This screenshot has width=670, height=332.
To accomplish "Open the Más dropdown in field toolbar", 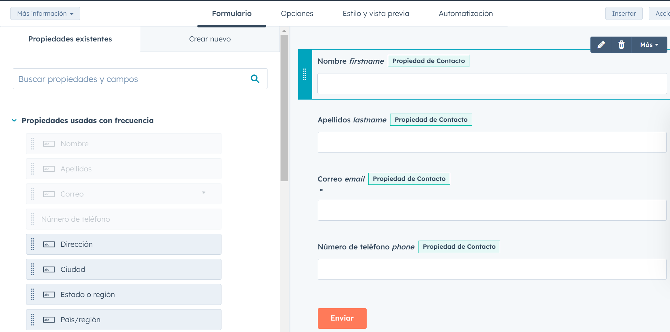I will 649,45.
